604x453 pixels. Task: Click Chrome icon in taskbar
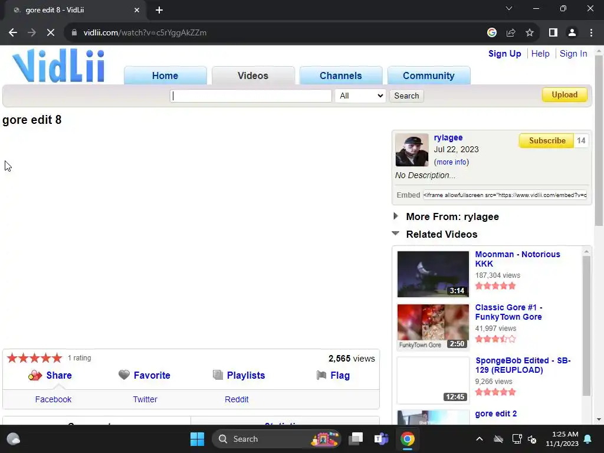tap(407, 439)
